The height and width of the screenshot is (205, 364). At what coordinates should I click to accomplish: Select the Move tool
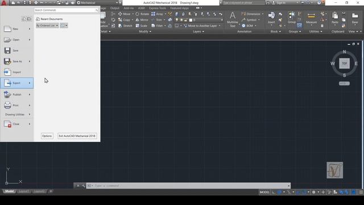(124, 14)
